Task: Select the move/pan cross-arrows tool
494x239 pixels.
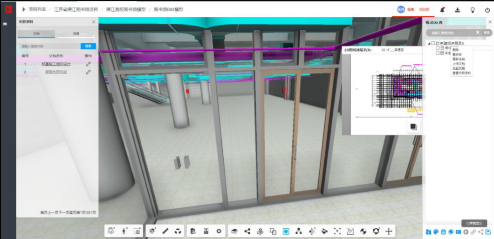Action: [x=389, y=232]
